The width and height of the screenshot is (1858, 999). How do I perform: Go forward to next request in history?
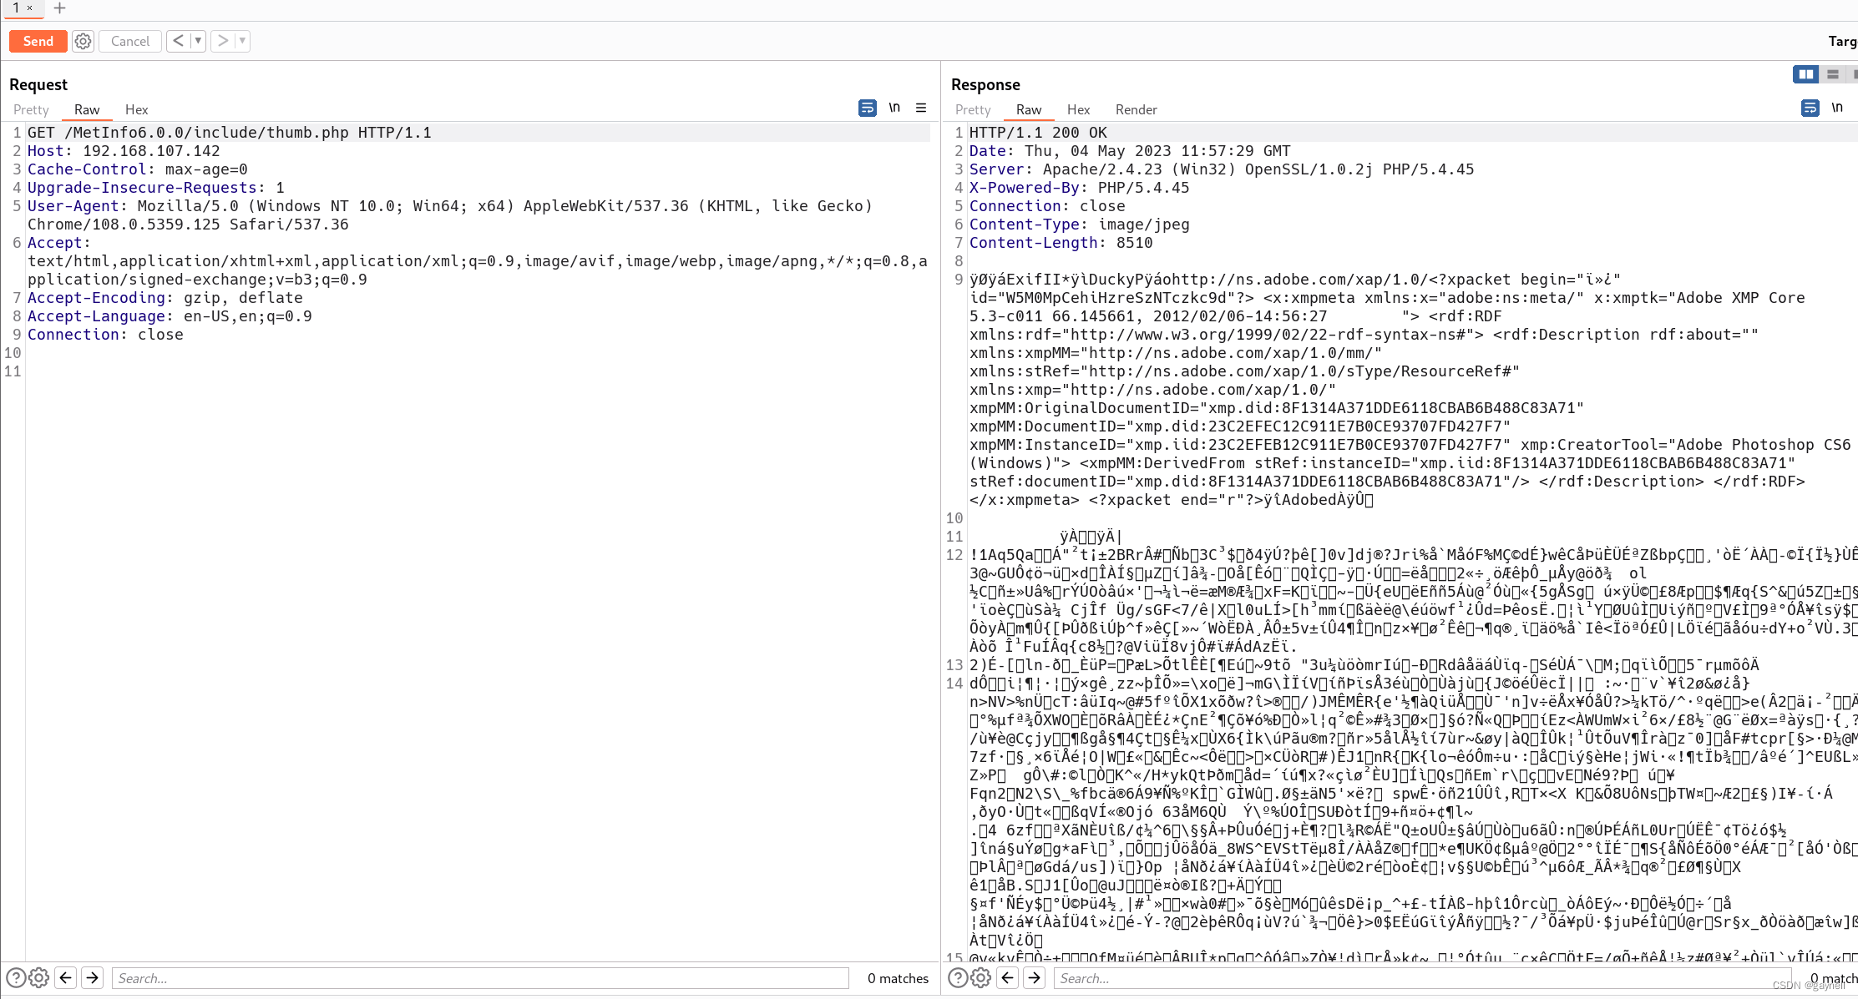click(222, 40)
